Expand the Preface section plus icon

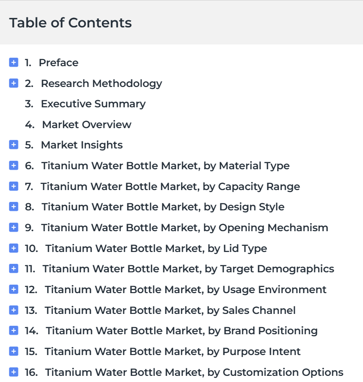[x=14, y=62]
